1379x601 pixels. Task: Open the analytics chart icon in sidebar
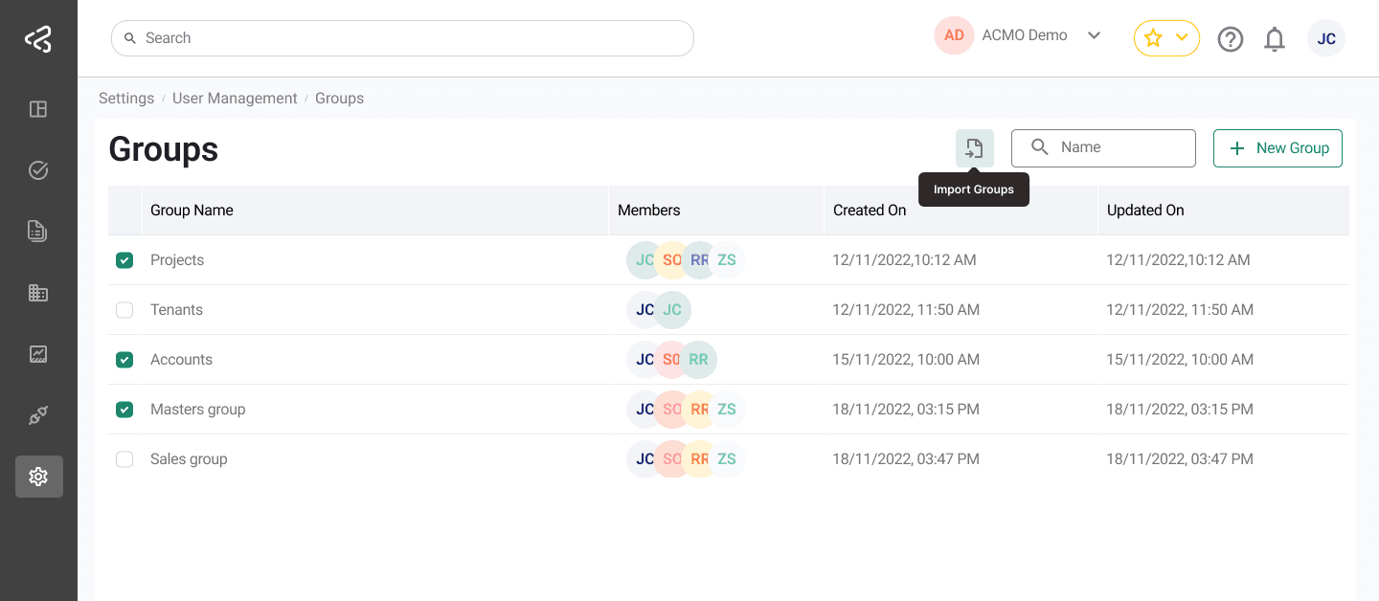coord(38,354)
